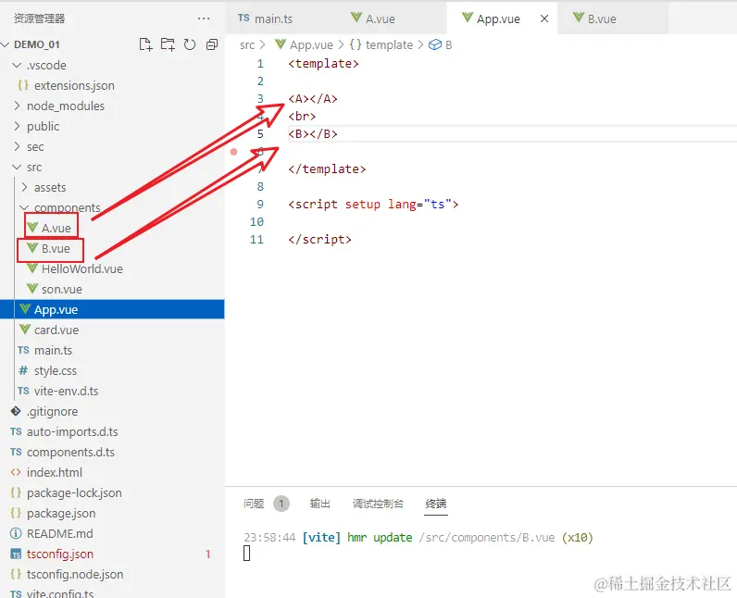The width and height of the screenshot is (737, 598).
Task: Collapse all folders in explorer
Action: tap(212, 44)
